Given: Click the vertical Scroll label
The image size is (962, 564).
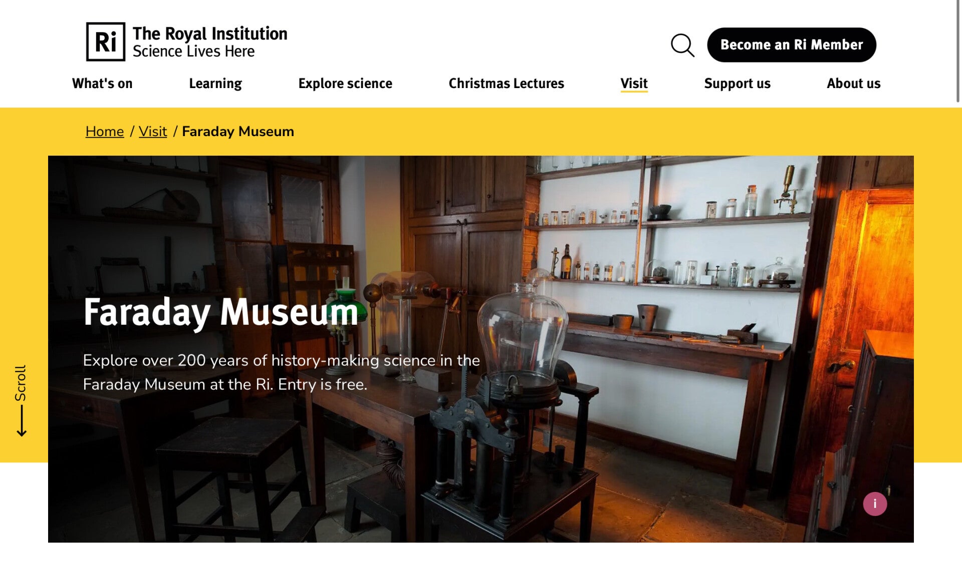Looking at the screenshot, I should (21, 383).
